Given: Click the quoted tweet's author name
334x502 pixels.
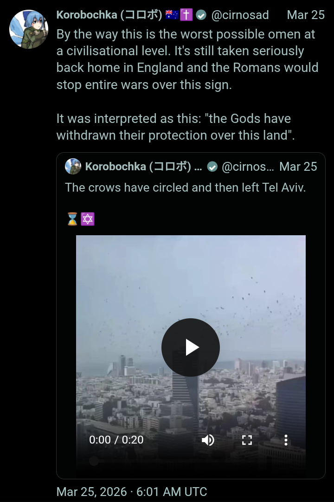Looking at the screenshot, I should [x=143, y=167].
